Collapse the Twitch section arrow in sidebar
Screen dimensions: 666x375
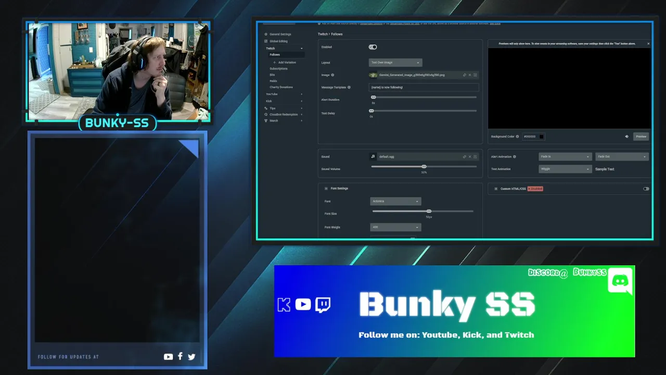point(301,48)
